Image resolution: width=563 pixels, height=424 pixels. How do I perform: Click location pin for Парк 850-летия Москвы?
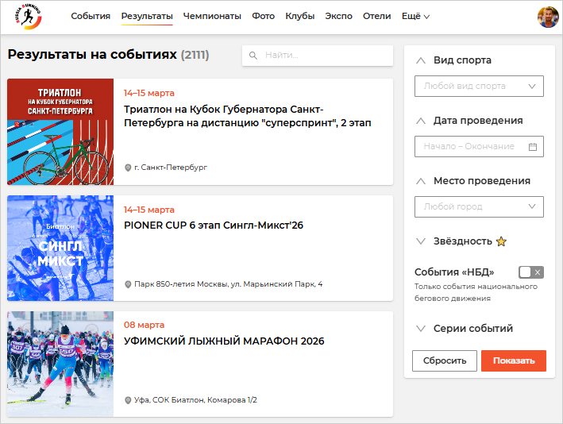[x=128, y=284]
